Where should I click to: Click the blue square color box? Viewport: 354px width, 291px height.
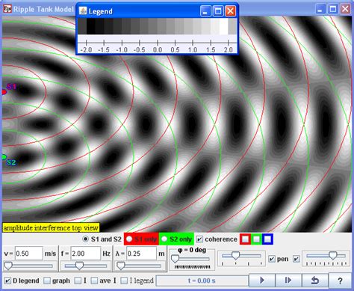coord(267,239)
